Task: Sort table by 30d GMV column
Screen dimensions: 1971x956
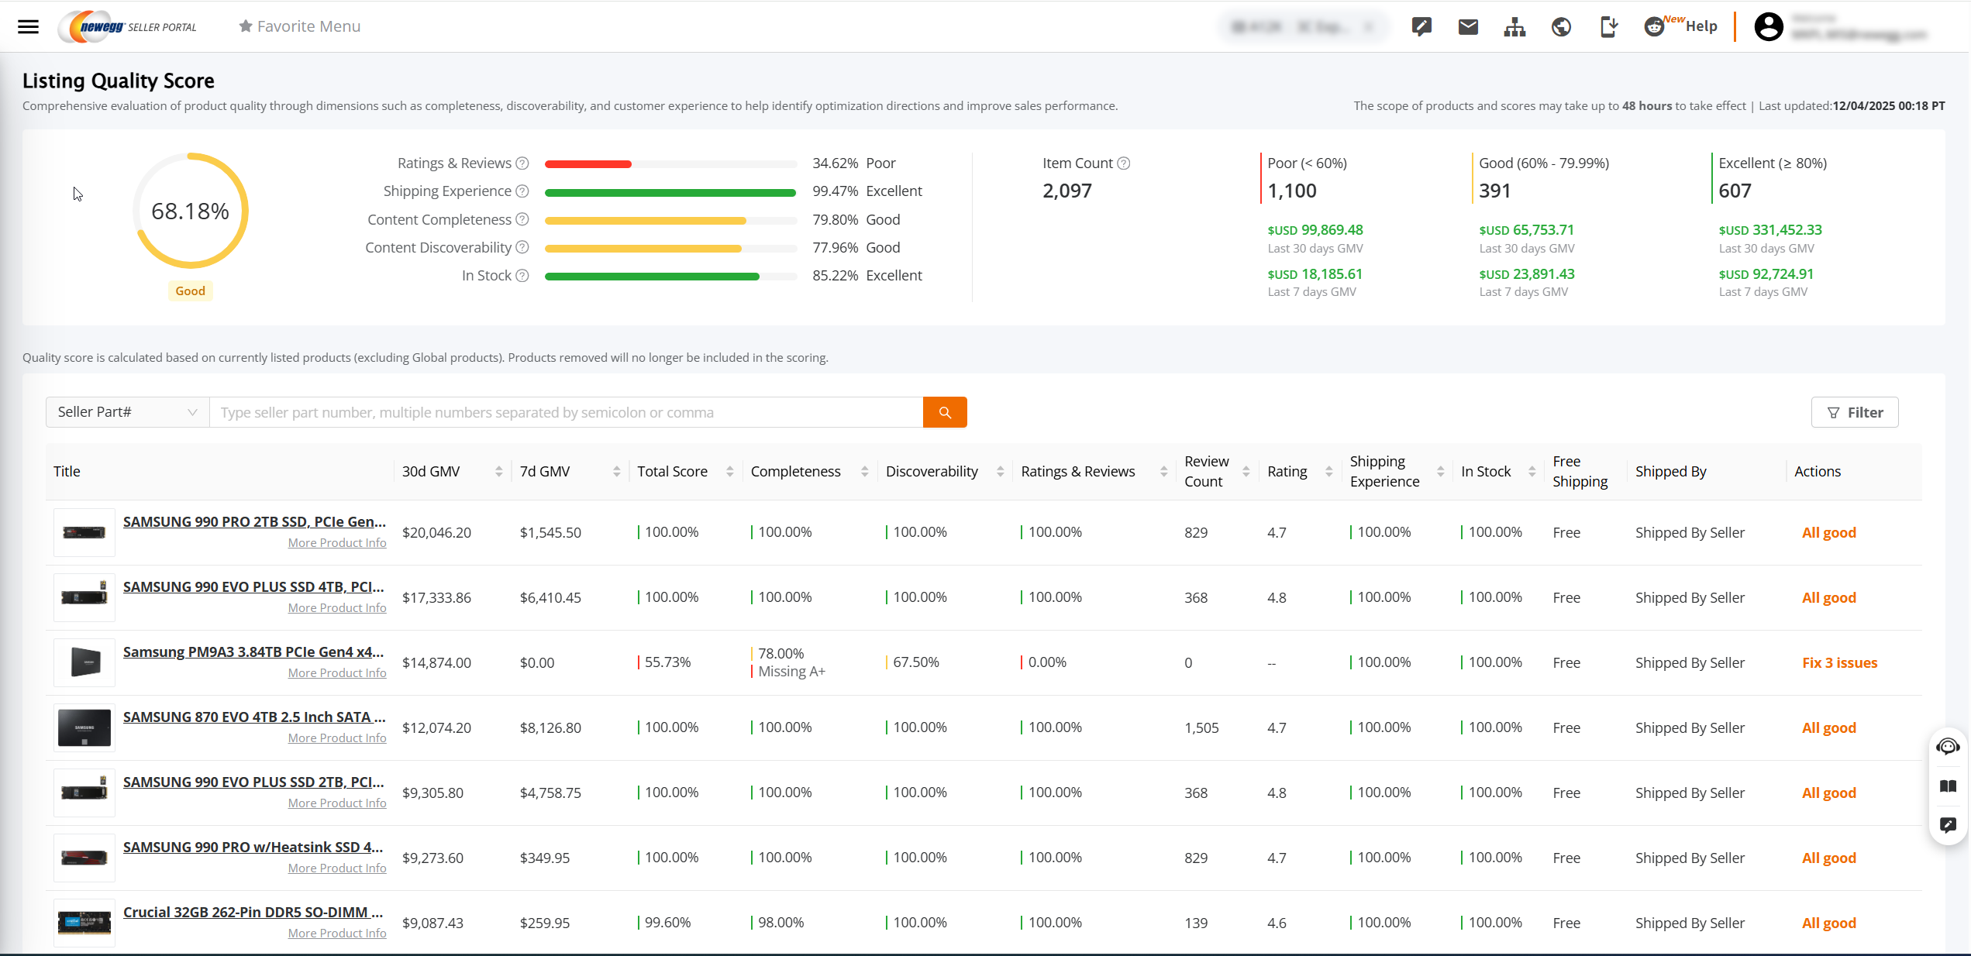Action: point(498,471)
